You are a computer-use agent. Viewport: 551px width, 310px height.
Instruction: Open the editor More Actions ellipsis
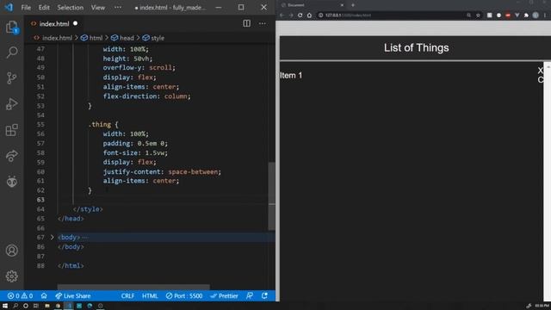pos(263,23)
